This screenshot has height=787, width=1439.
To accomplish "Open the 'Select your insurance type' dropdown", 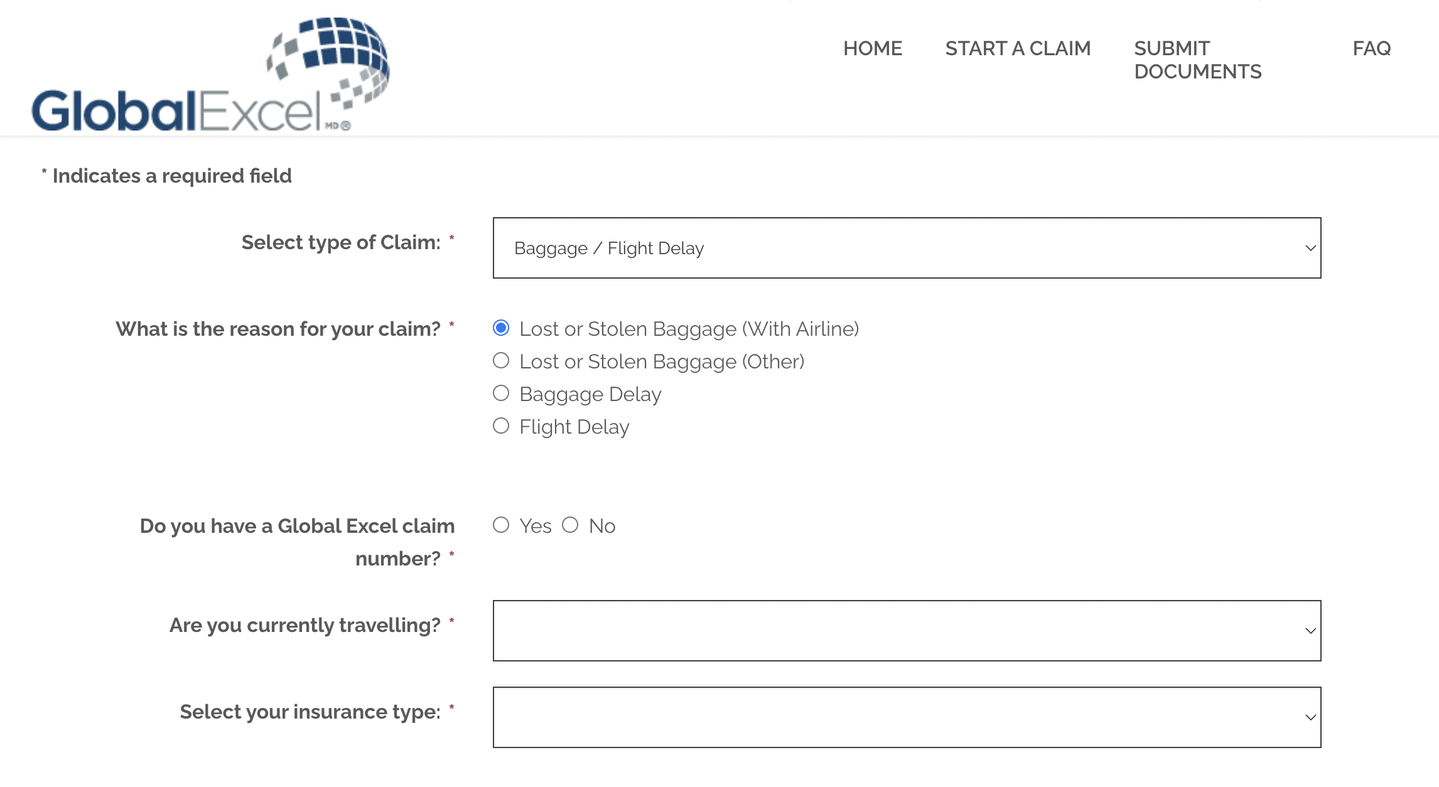I will click(906, 717).
